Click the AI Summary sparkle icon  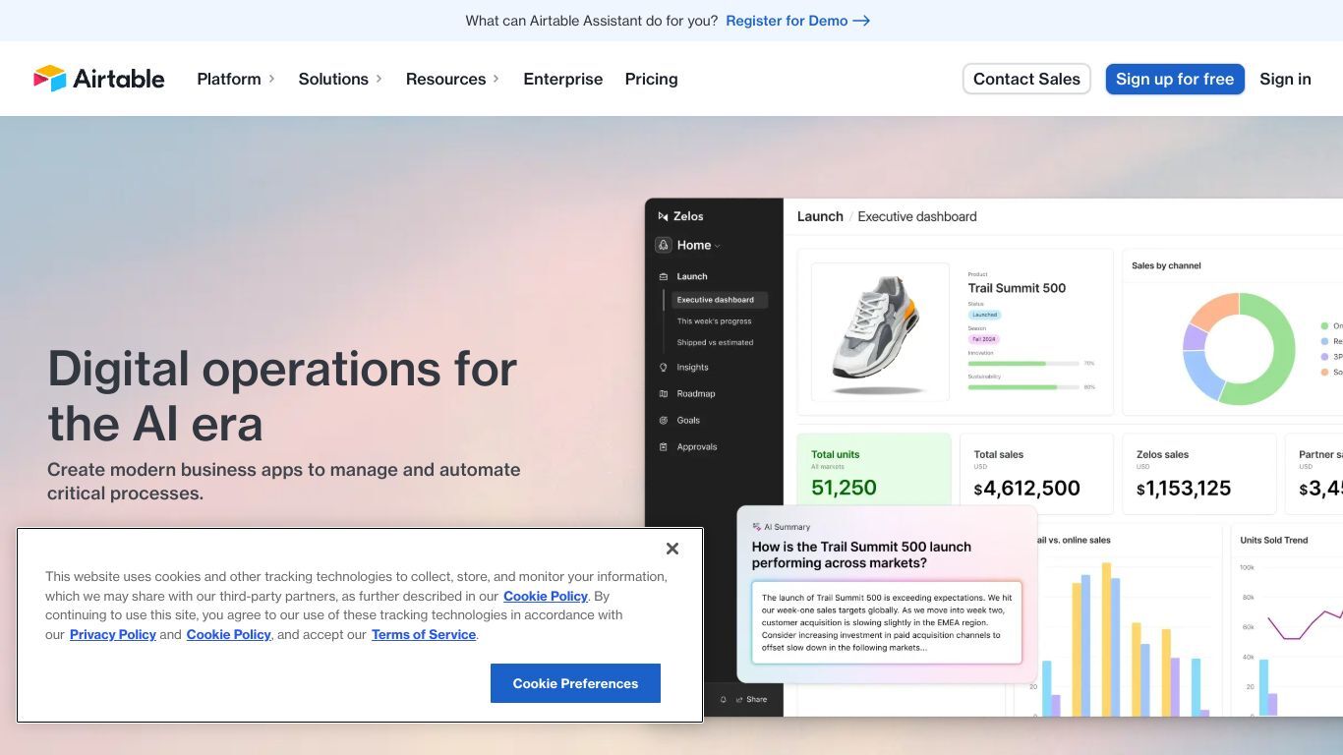[757, 527]
